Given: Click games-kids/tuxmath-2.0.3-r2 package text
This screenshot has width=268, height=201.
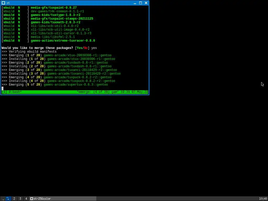Looking at the screenshot, I should (55, 22).
